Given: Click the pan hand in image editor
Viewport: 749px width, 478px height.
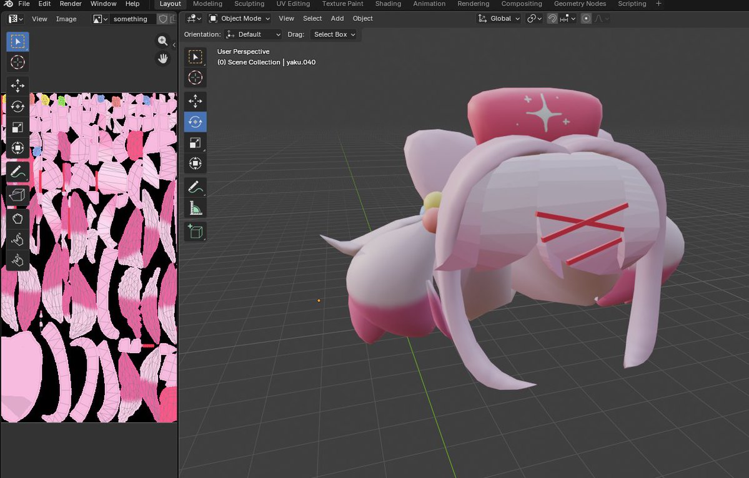Looking at the screenshot, I should click(x=163, y=59).
